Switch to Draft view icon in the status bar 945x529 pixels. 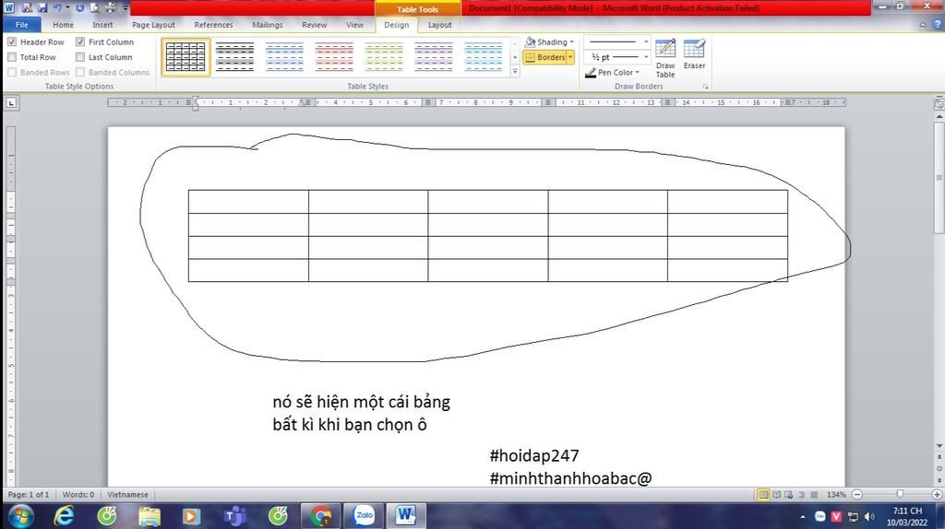click(x=814, y=495)
